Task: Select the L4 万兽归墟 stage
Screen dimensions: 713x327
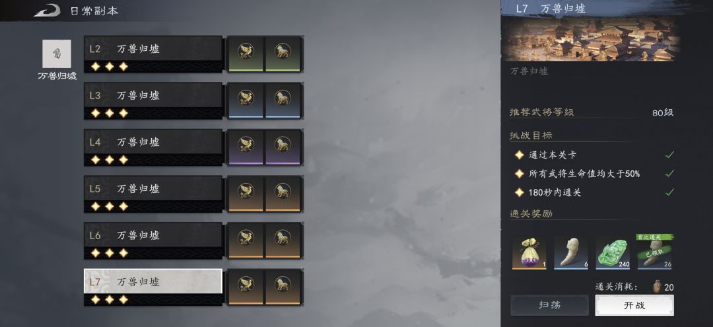Action: pos(153,147)
